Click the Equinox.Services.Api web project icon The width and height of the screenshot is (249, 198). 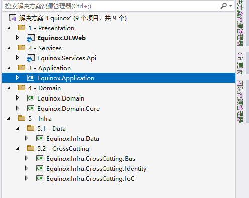[x=31, y=58]
